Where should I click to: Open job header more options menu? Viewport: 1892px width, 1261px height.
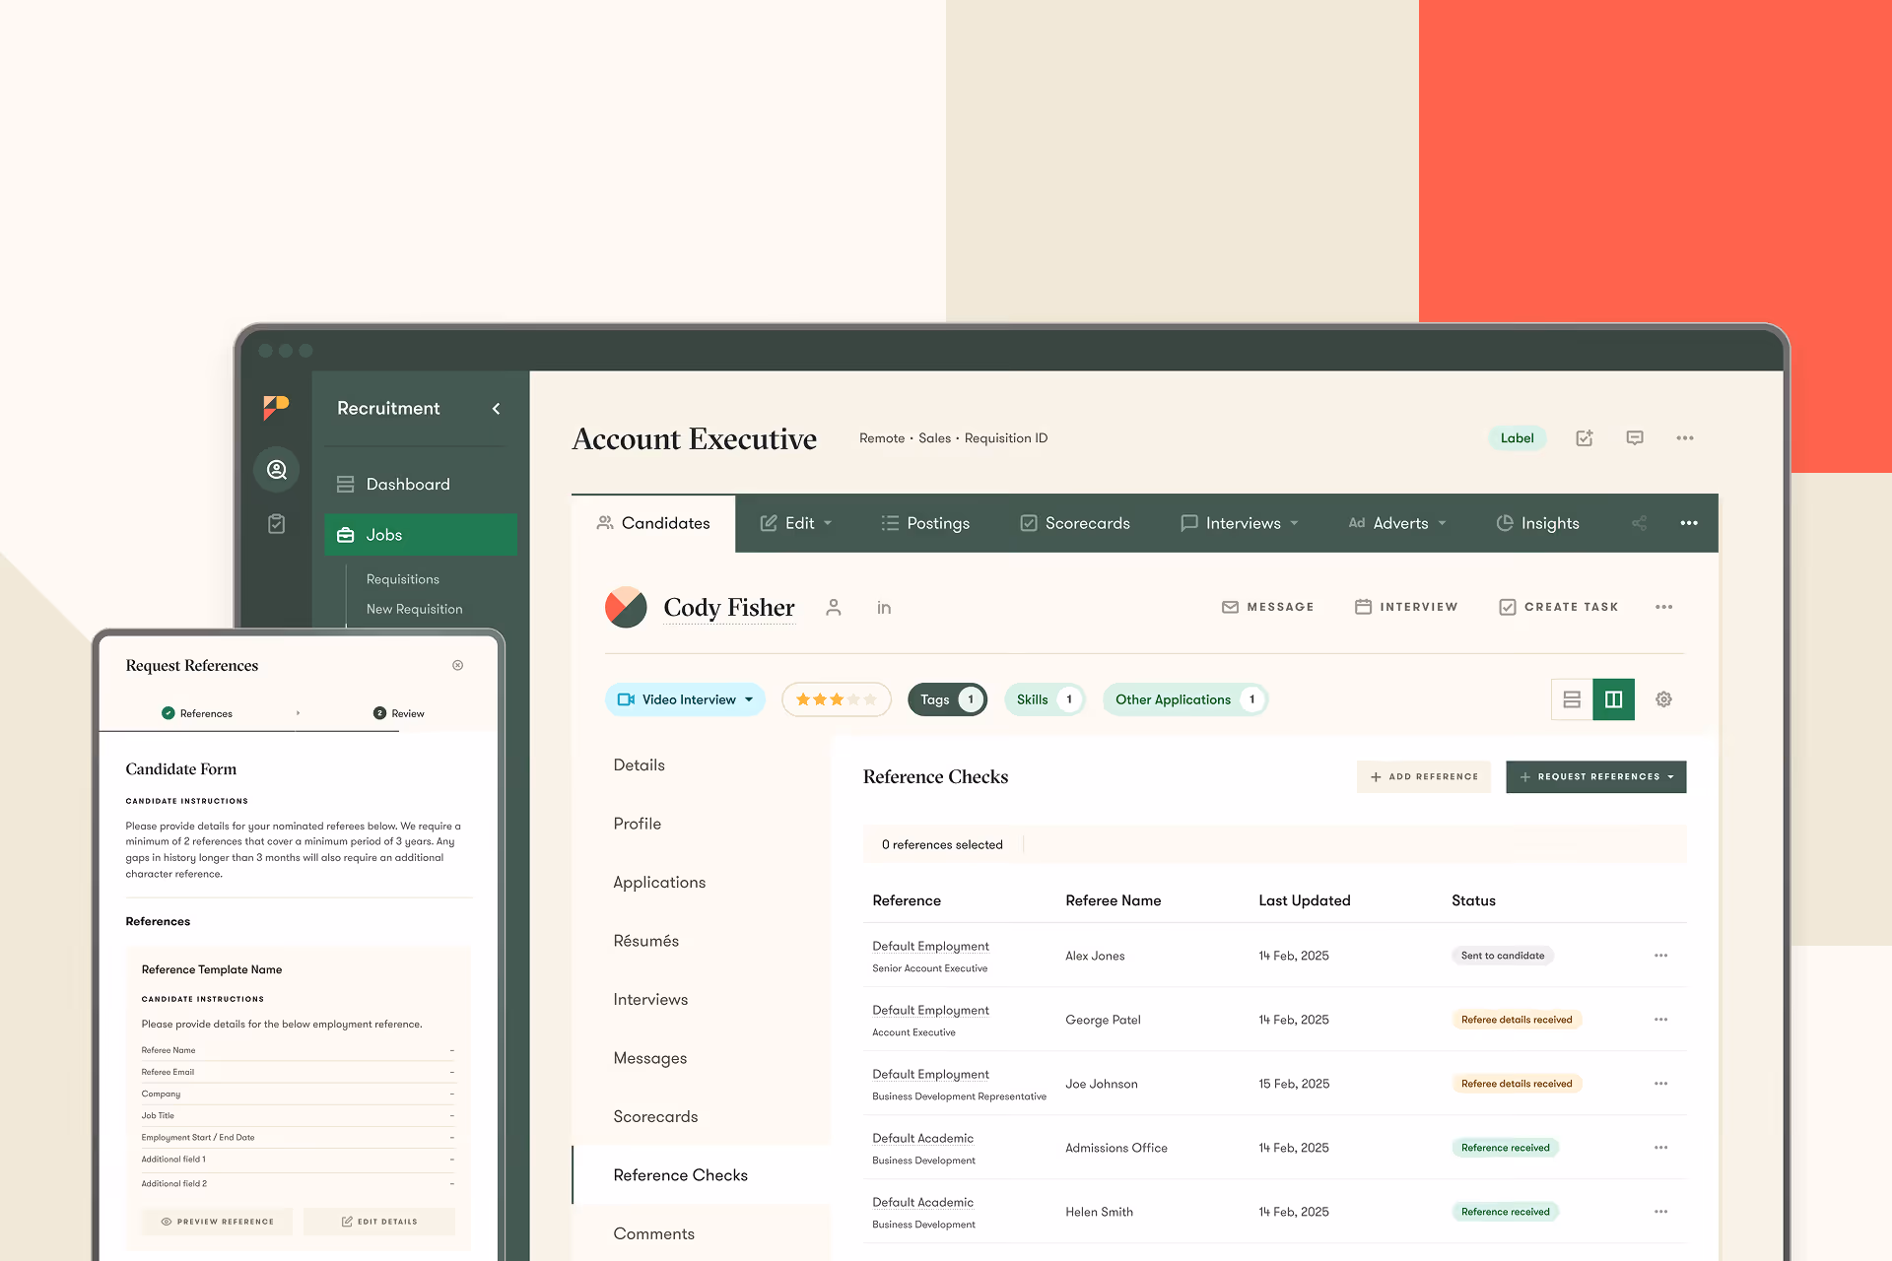(1685, 438)
